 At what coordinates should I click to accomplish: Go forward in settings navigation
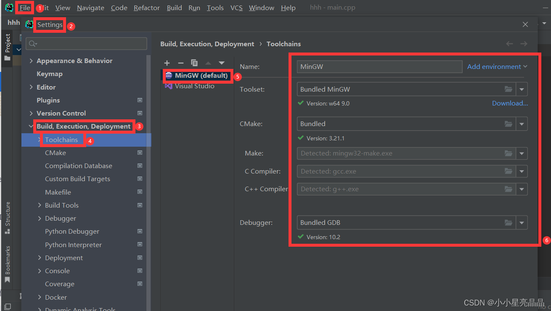pyautogui.click(x=524, y=44)
